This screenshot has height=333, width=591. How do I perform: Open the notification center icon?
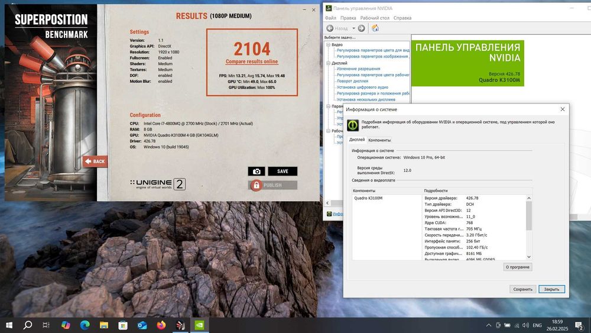[579, 325]
